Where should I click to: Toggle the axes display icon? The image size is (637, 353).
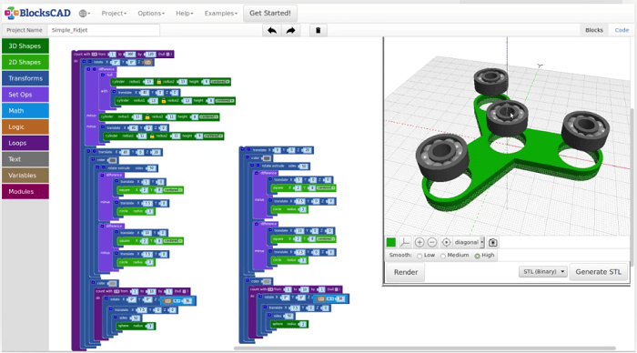click(405, 243)
